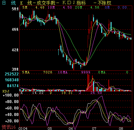This screenshot has width=134, height=130.
Task: Click the 不除权 adjustment label
Action: click(x=105, y=3)
